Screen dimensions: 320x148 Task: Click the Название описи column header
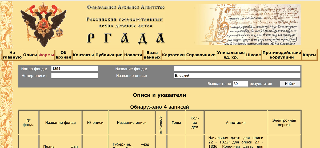pyautogui.click(x=132, y=123)
